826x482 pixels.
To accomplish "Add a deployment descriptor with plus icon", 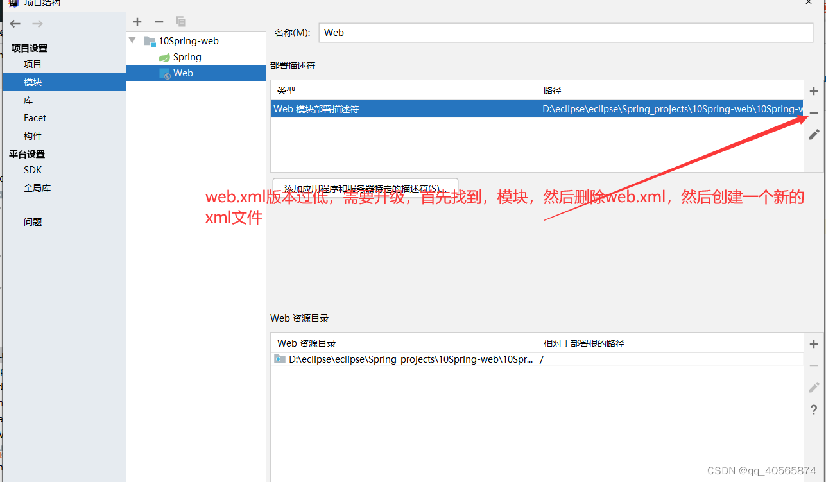I will coord(814,91).
